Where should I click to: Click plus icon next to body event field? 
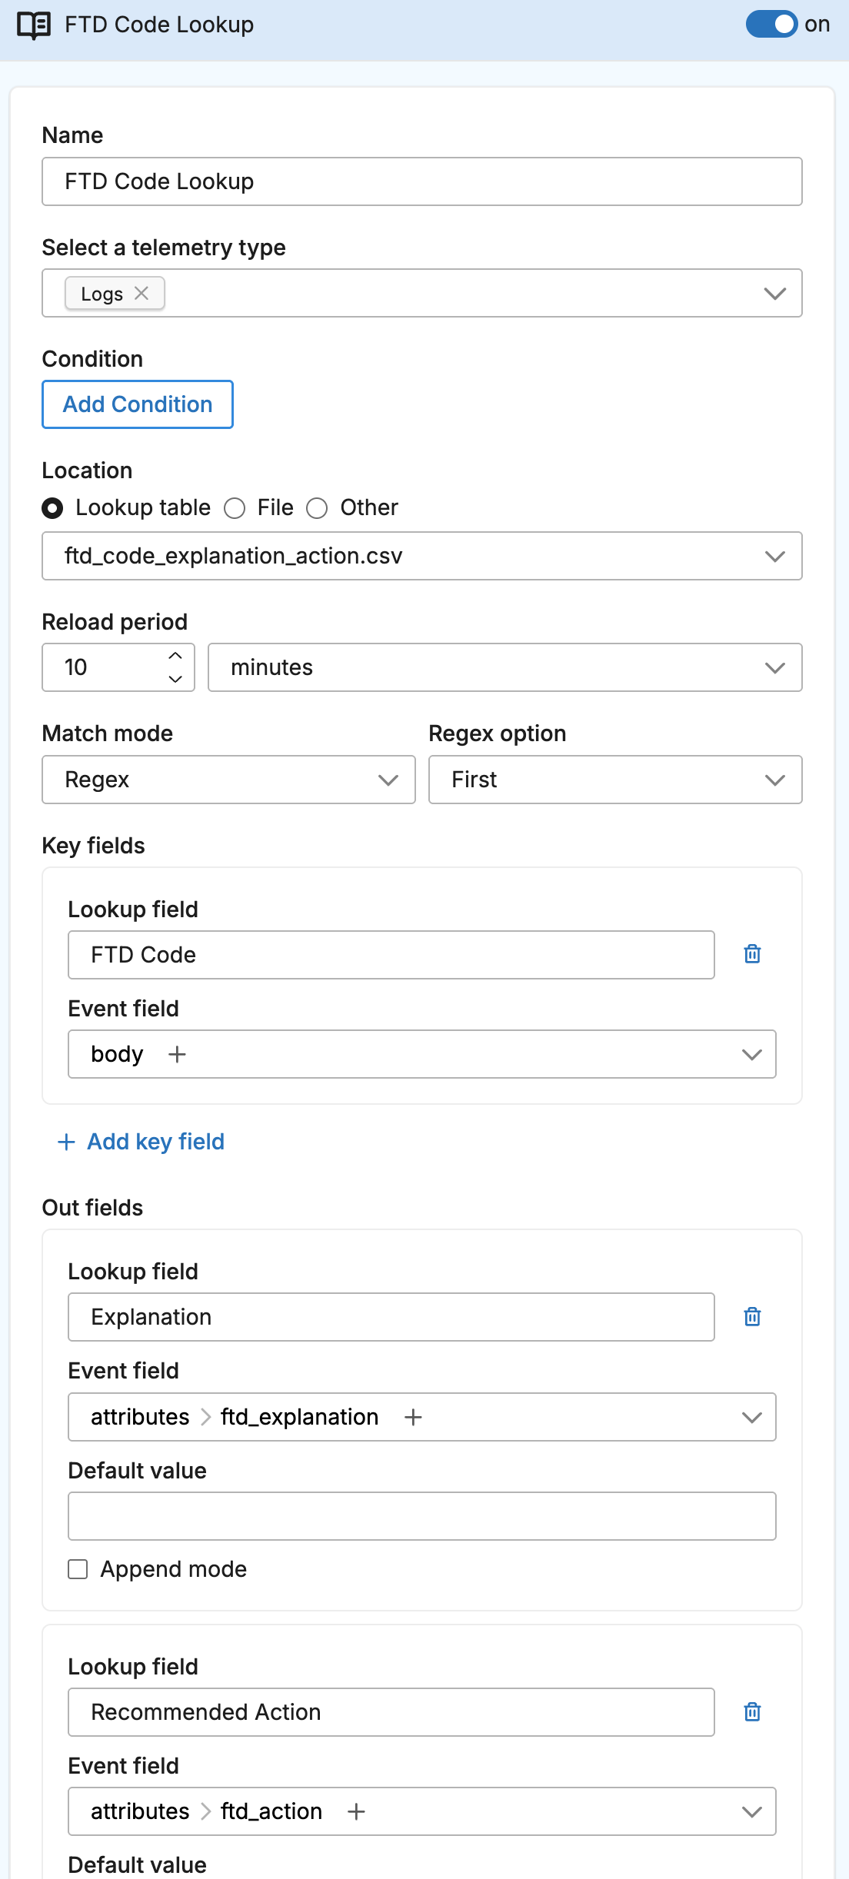click(x=177, y=1054)
